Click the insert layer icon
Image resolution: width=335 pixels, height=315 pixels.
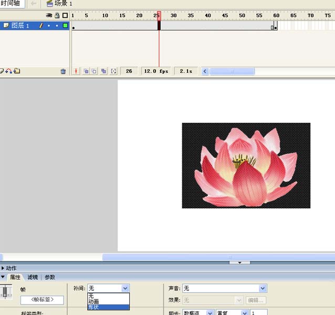(x=2, y=71)
